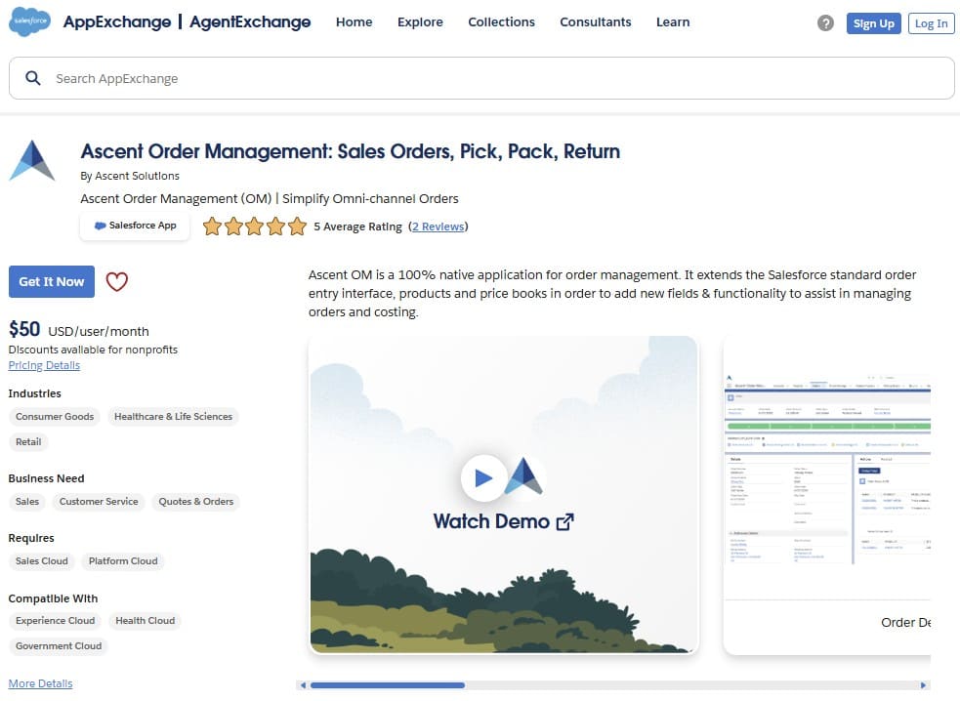Click the '$50' price text

(24, 329)
